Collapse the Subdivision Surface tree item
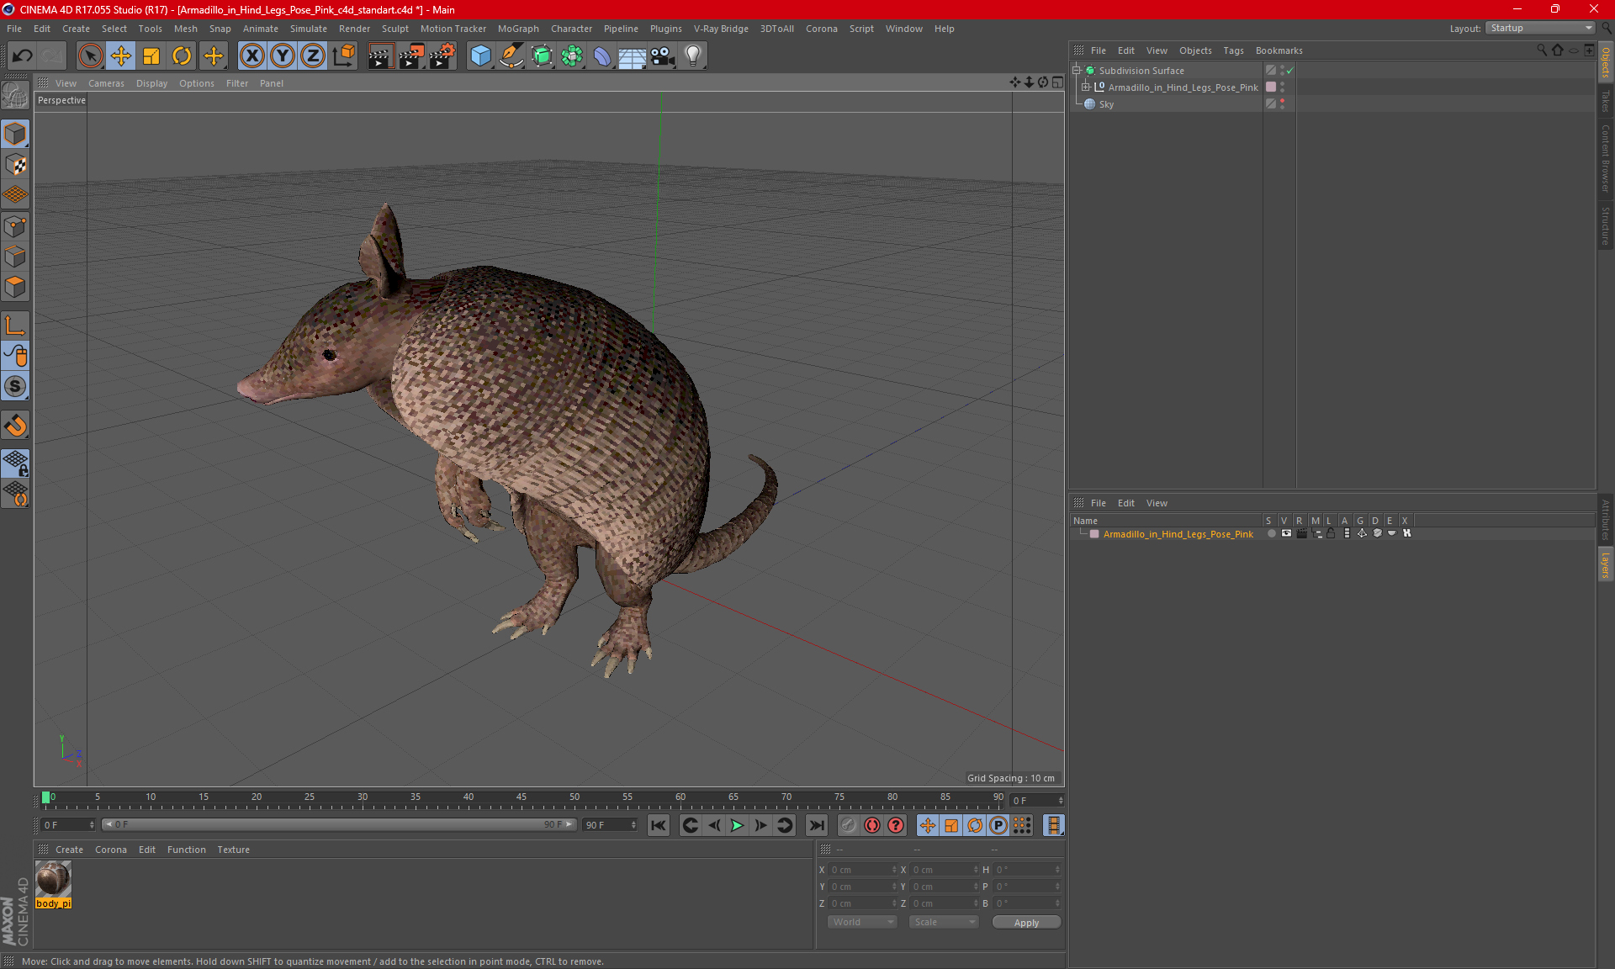 [1077, 71]
